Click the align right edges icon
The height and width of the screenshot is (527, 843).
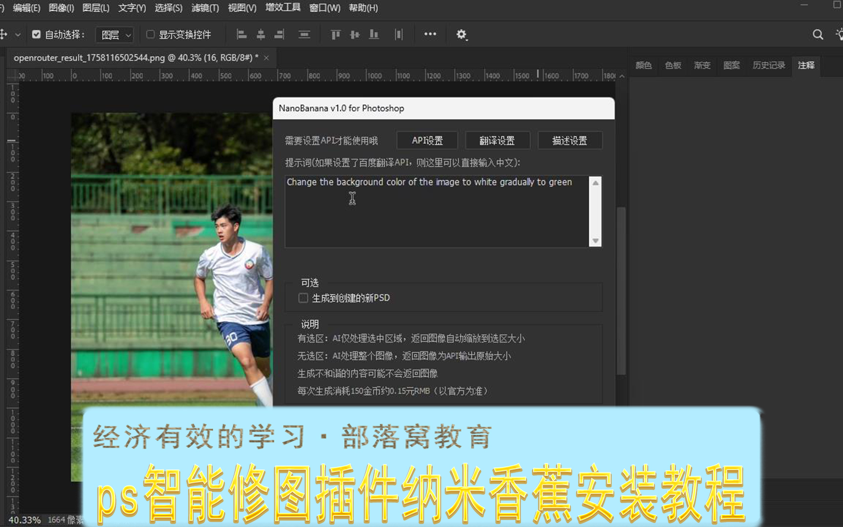pos(279,35)
